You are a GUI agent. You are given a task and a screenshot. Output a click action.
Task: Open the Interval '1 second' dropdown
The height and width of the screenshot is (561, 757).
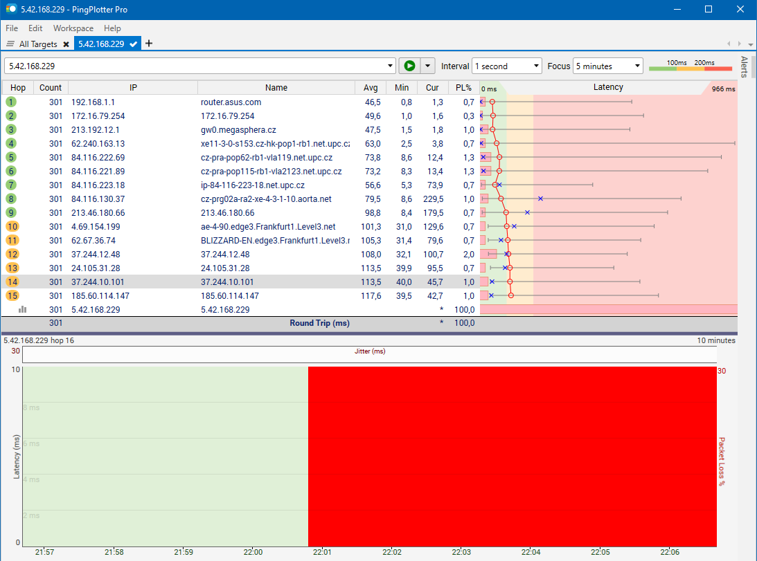point(506,66)
